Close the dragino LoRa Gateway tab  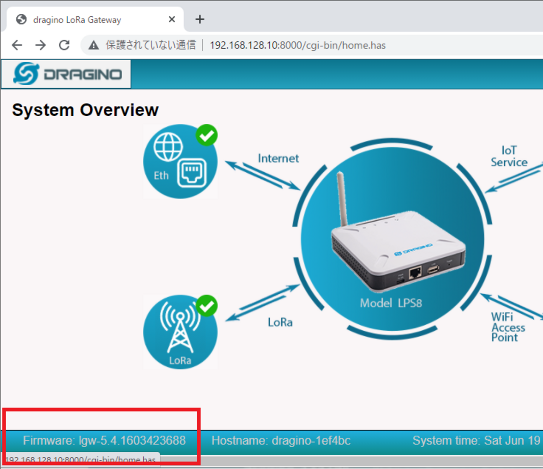click(172, 19)
